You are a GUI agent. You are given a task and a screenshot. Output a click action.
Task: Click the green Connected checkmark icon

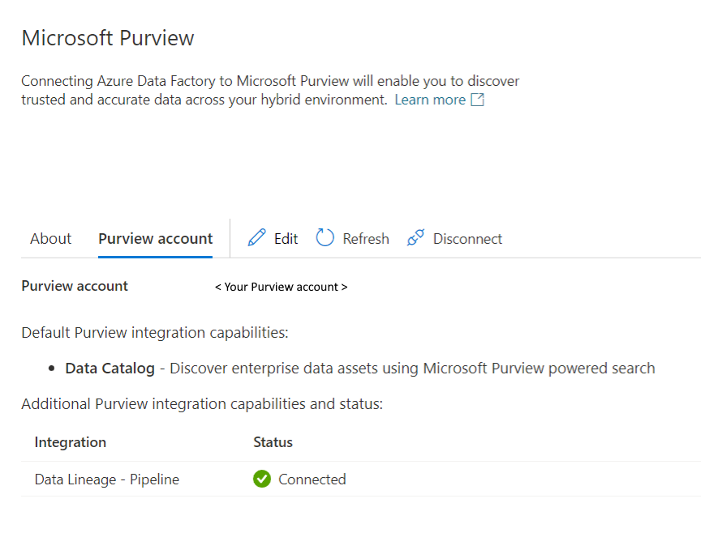click(x=262, y=479)
